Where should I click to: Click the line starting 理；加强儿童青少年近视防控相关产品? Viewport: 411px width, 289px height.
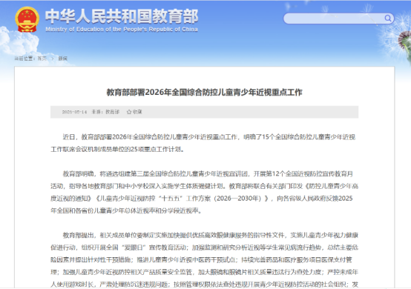pyautogui.click(x=205, y=272)
